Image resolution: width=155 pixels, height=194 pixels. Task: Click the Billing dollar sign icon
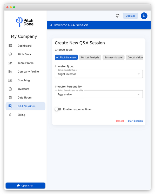pyautogui.click(x=10, y=115)
